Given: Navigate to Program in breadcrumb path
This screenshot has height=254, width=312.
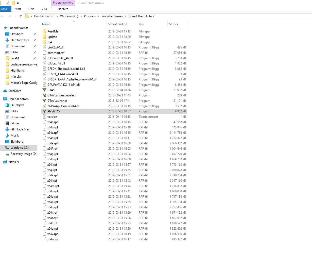Looking at the screenshot, I should tap(90, 16).
